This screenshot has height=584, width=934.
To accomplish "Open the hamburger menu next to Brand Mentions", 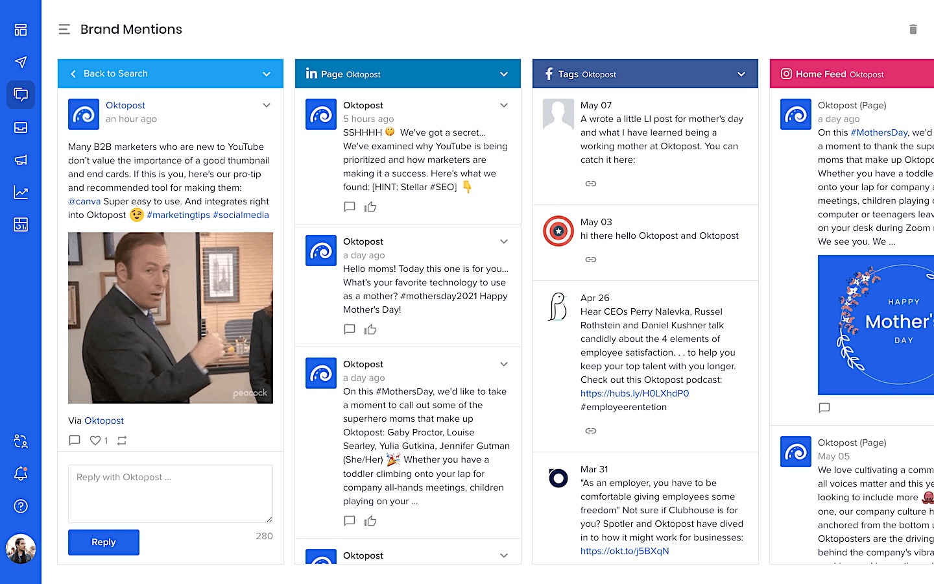I will tap(64, 29).
